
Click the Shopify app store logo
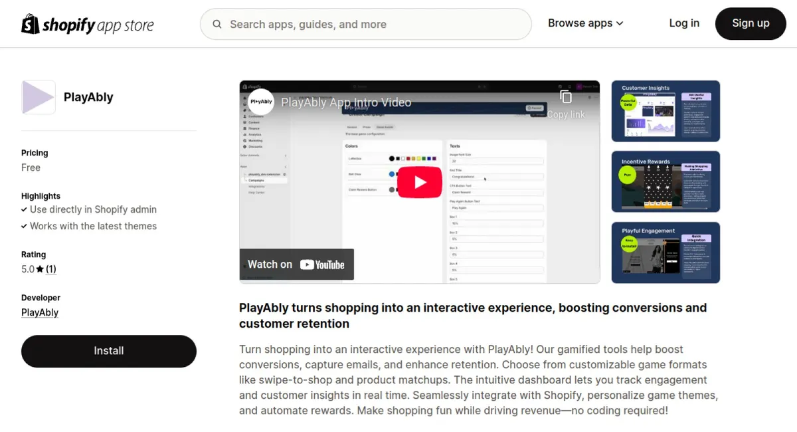(88, 24)
